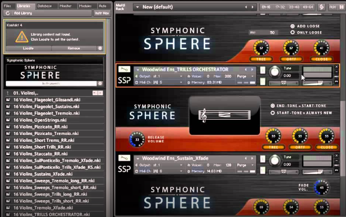
Task: Go to next multi rack preset
Action: (x=253, y=7)
